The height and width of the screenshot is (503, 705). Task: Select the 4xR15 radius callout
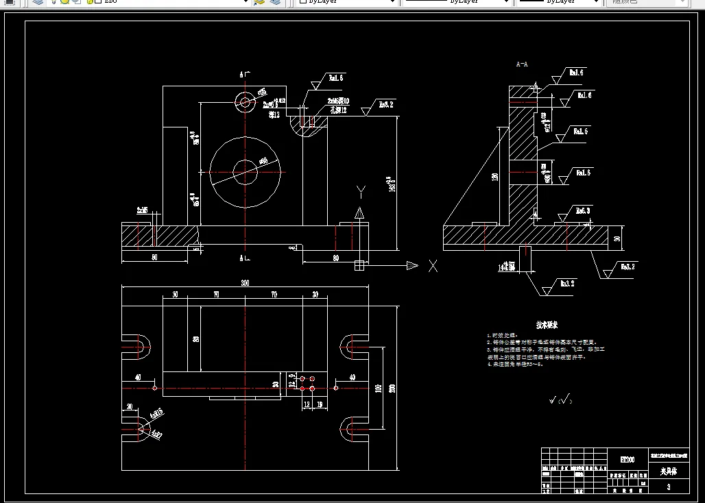(x=156, y=414)
